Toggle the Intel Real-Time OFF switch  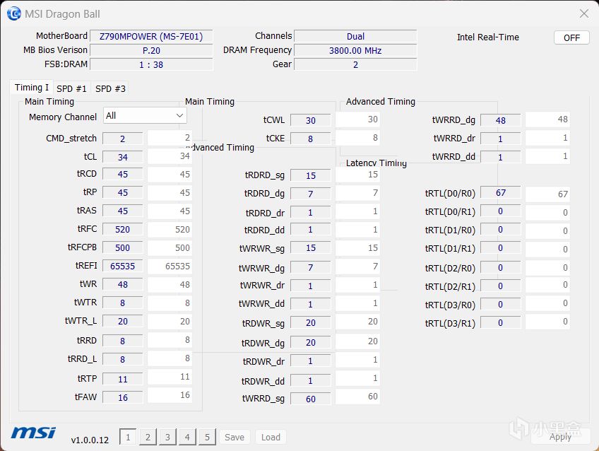pyautogui.click(x=571, y=37)
